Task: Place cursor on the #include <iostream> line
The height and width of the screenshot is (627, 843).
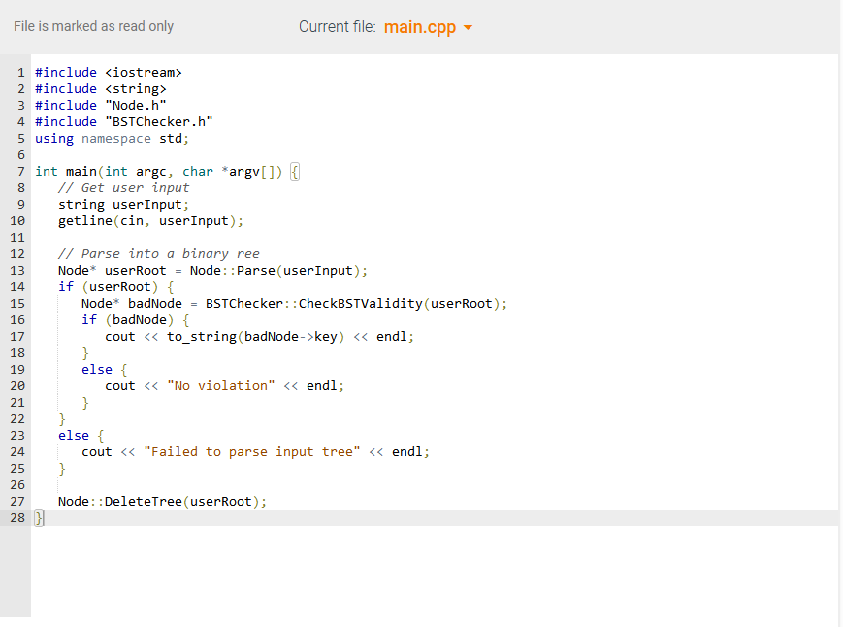Action: point(107,72)
